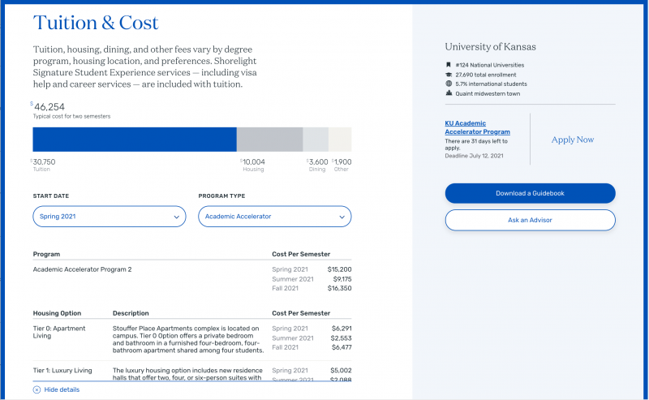Click the building icon beside Quaint midwestern town
This screenshot has height=400, width=649.
click(448, 93)
